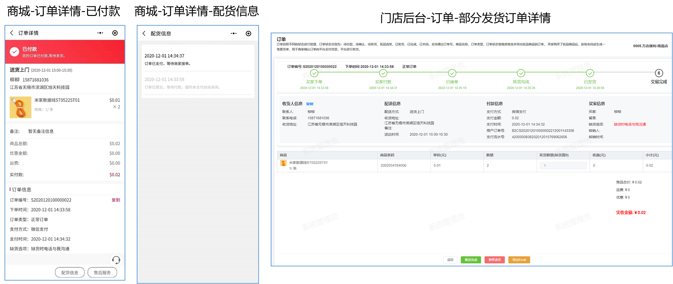Viewport: 673px width, 284px height.
Task: Select order number S2020120100000022 in mobile order
Action: pos(51,200)
